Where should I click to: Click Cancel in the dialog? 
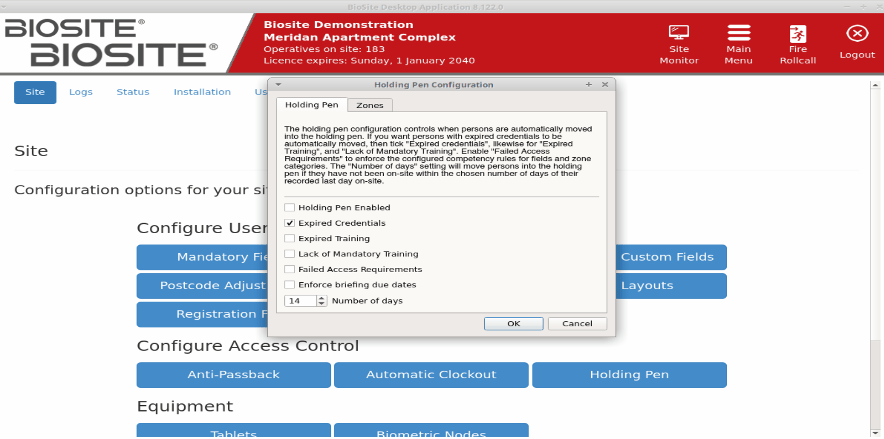coord(577,324)
